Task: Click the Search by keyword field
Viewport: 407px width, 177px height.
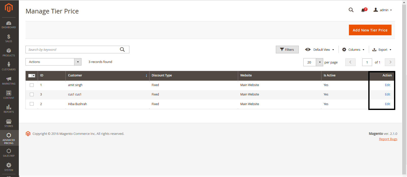Action: tap(73, 50)
